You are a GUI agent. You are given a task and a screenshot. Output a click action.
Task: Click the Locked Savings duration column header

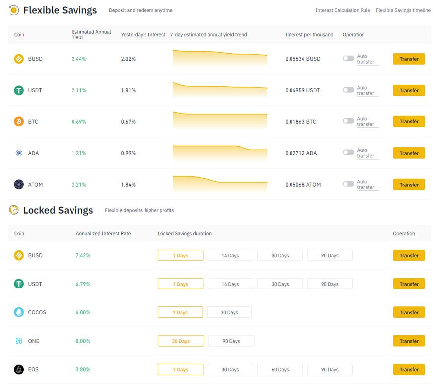tap(185, 233)
